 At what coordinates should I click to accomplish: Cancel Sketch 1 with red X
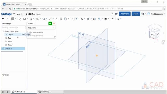(54, 23)
